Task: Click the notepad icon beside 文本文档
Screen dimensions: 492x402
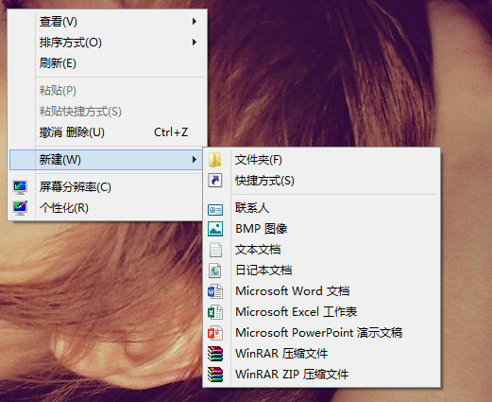Action: pos(215,250)
